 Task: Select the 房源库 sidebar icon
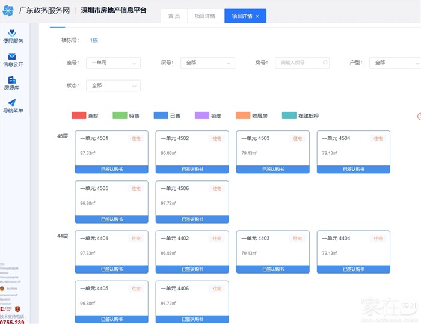click(12, 80)
